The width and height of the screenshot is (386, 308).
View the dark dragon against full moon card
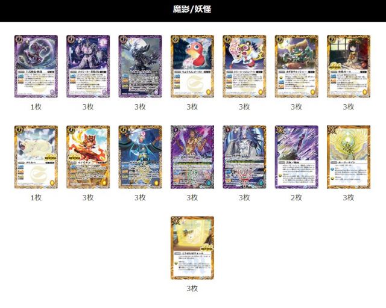click(141, 66)
